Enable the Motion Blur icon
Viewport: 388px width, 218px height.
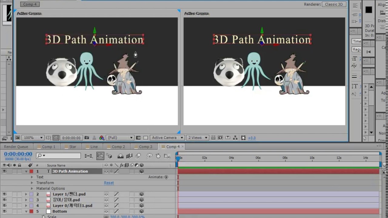pyautogui.click(x=138, y=156)
